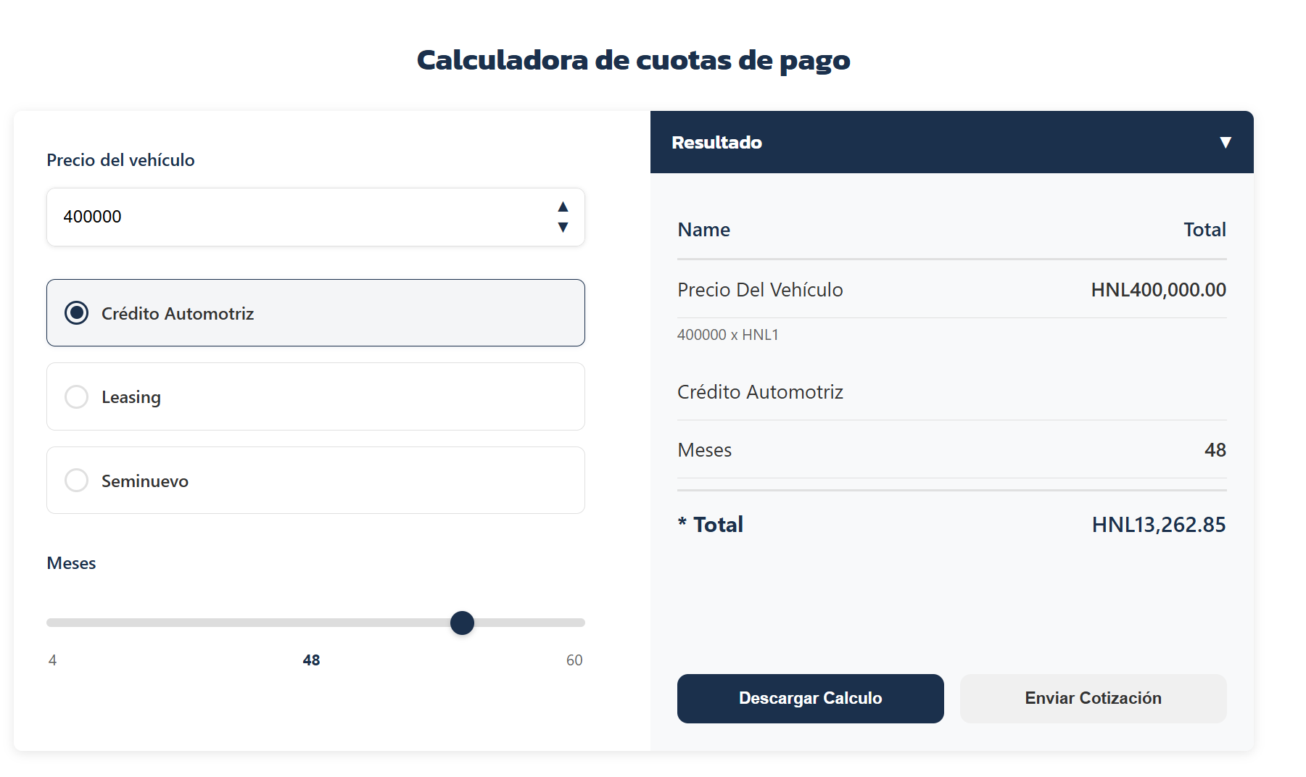The image size is (1306, 777).
Task: Pick the Seminuevo radio option
Action: click(x=77, y=481)
